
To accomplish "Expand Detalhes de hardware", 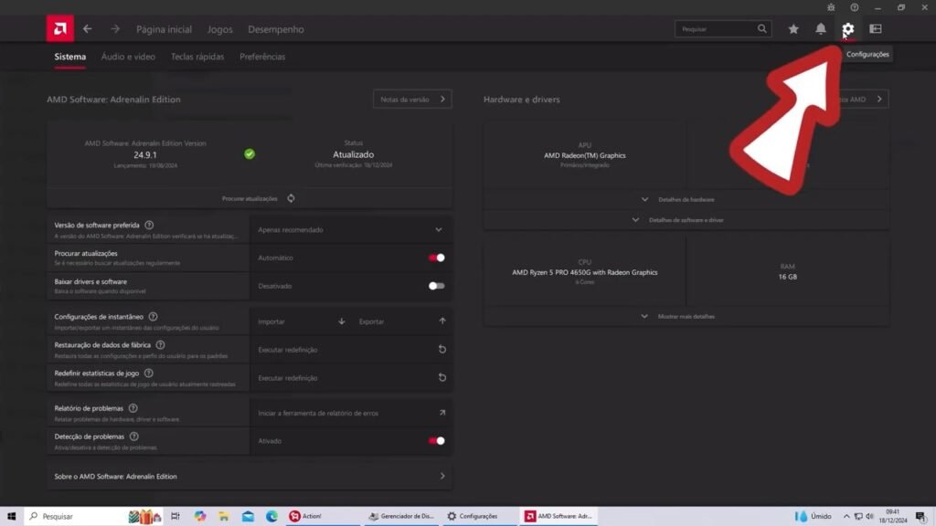I will click(686, 199).
